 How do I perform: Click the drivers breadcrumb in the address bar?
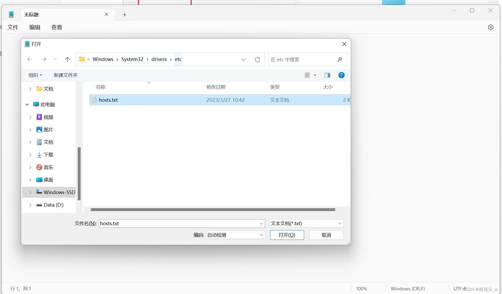click(159, 59)
